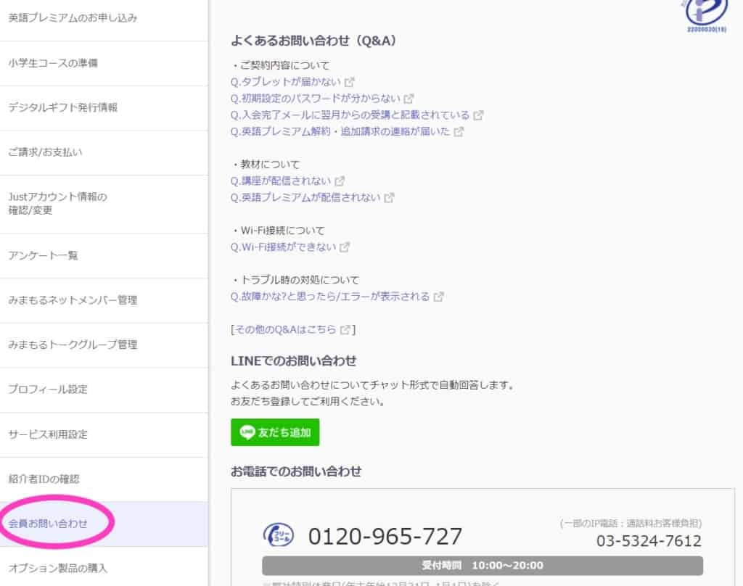Open プロフィール設定 in the side menu
This screenshot has height=586, width=743.
tap(48, 389)
